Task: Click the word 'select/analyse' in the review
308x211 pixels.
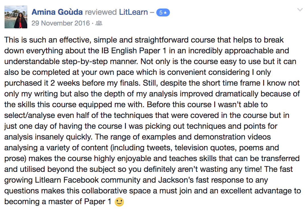Action: click(29, 115)
